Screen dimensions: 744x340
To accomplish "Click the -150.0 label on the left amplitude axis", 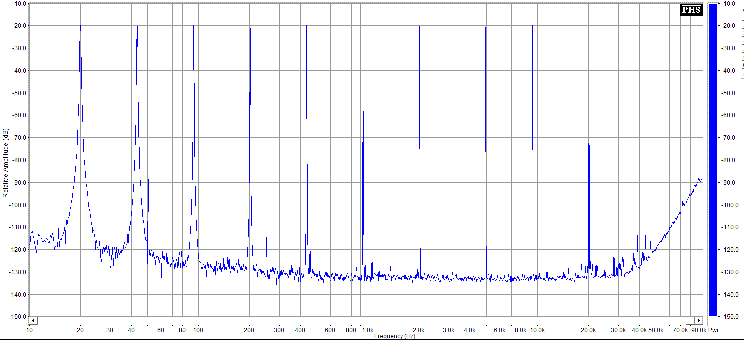I will [18, 317].
